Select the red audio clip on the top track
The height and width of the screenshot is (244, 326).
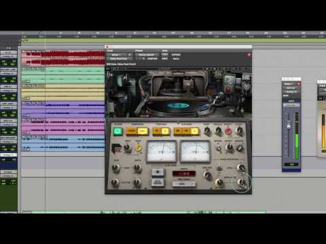[63, 58]
